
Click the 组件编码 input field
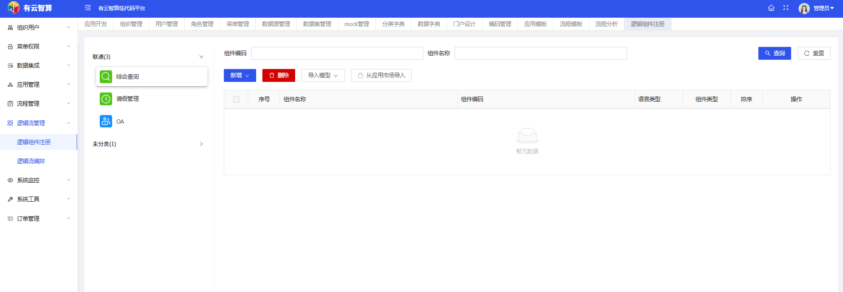click(337, 54)
